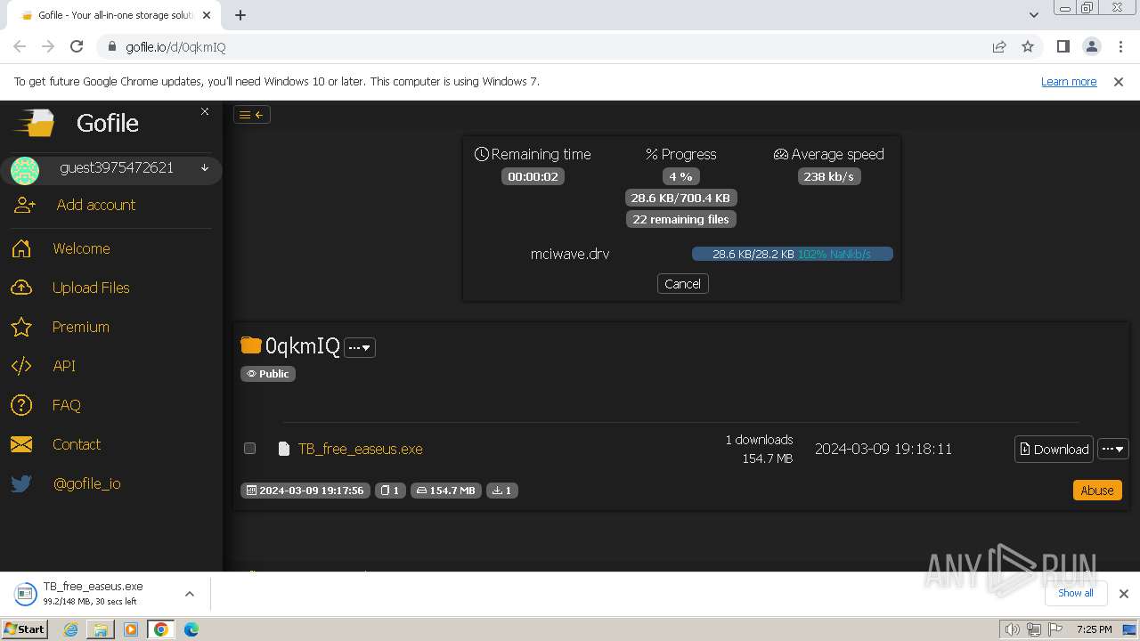Open a new tab with plus button
The width and height of the screenshot is (1140, 641).
[240, 15]
